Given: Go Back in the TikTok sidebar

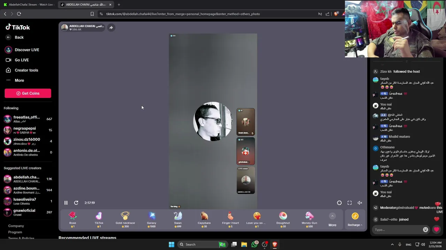Looking at the screenshot, I should point(15,37).
